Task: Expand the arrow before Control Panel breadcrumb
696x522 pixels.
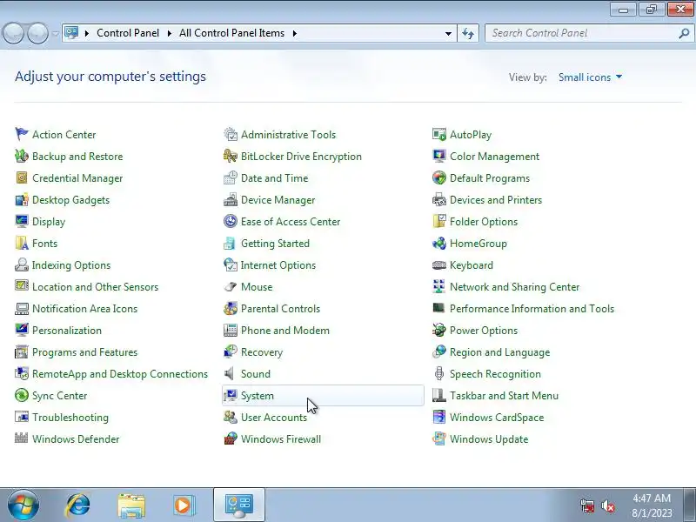Action: (x=87, y=33)
